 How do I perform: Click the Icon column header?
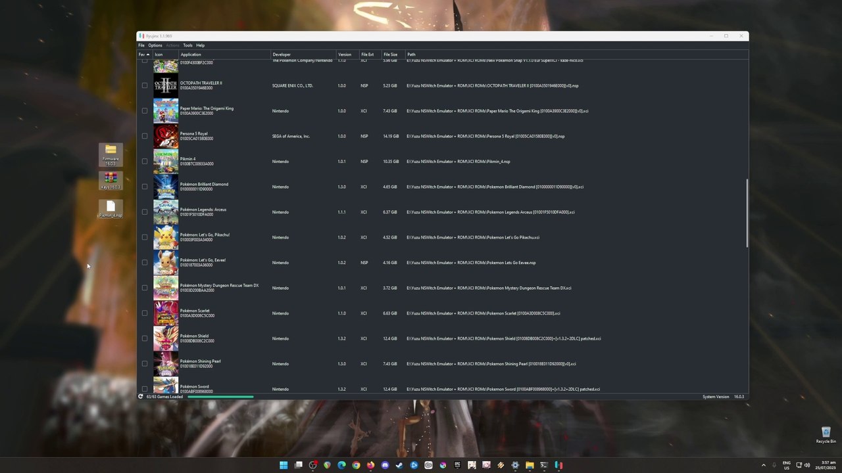coord(166,55)
